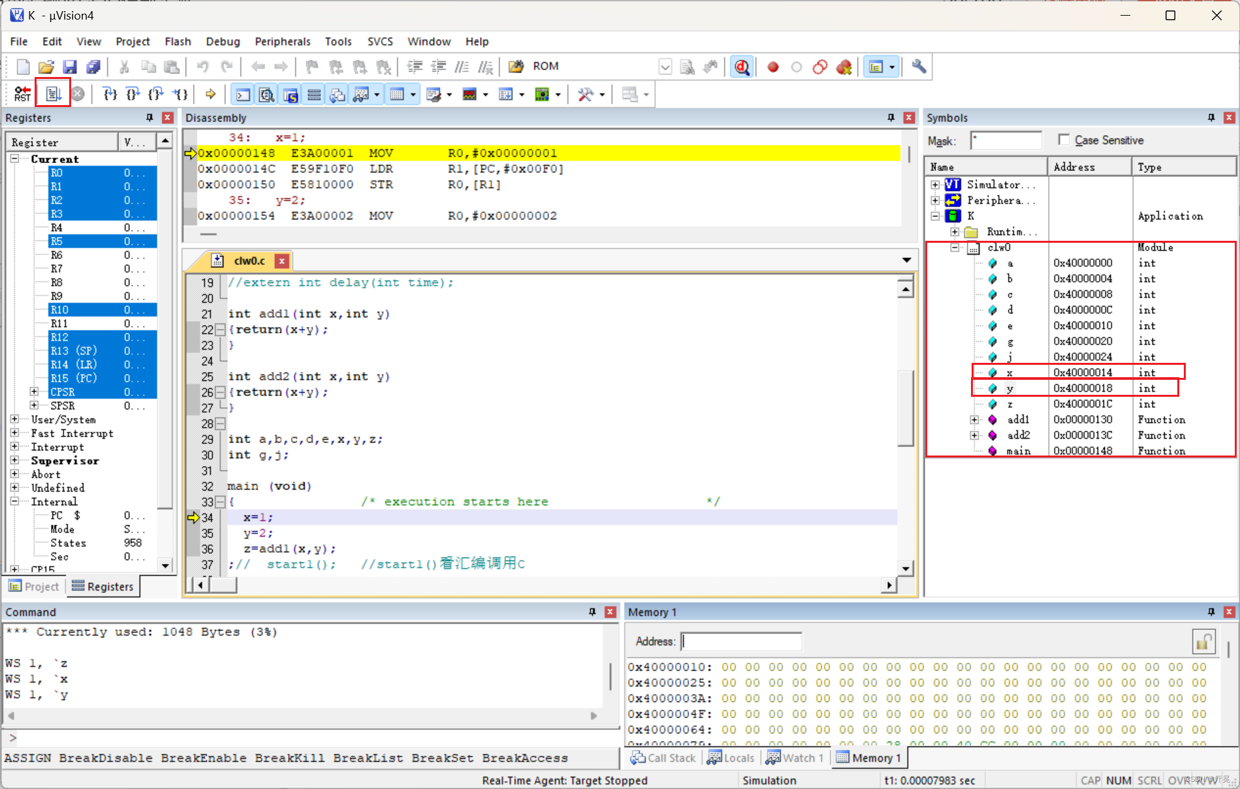Open the editor tab list dropdown arrow
The height and width of the screenshot is (789, 1240).
907,260
